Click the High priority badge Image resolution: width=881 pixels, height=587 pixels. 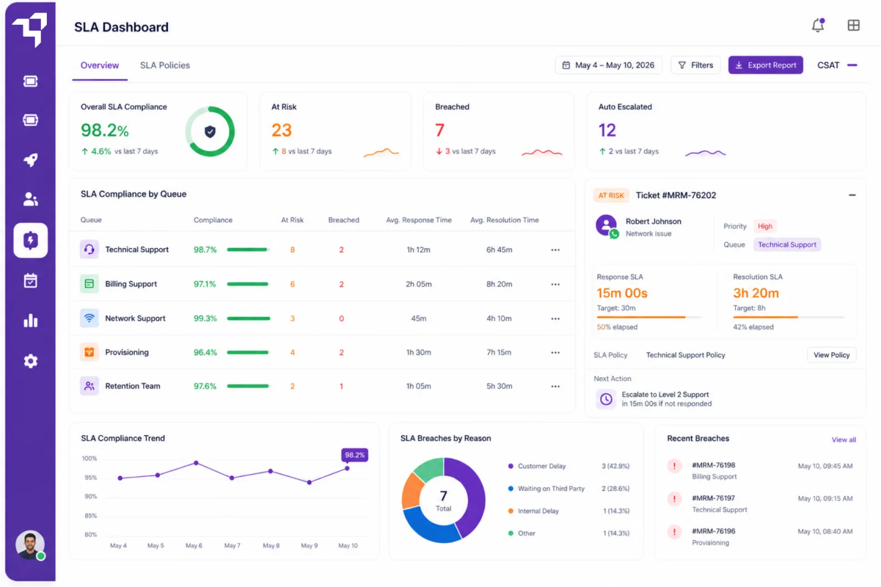tap(765, 226)
